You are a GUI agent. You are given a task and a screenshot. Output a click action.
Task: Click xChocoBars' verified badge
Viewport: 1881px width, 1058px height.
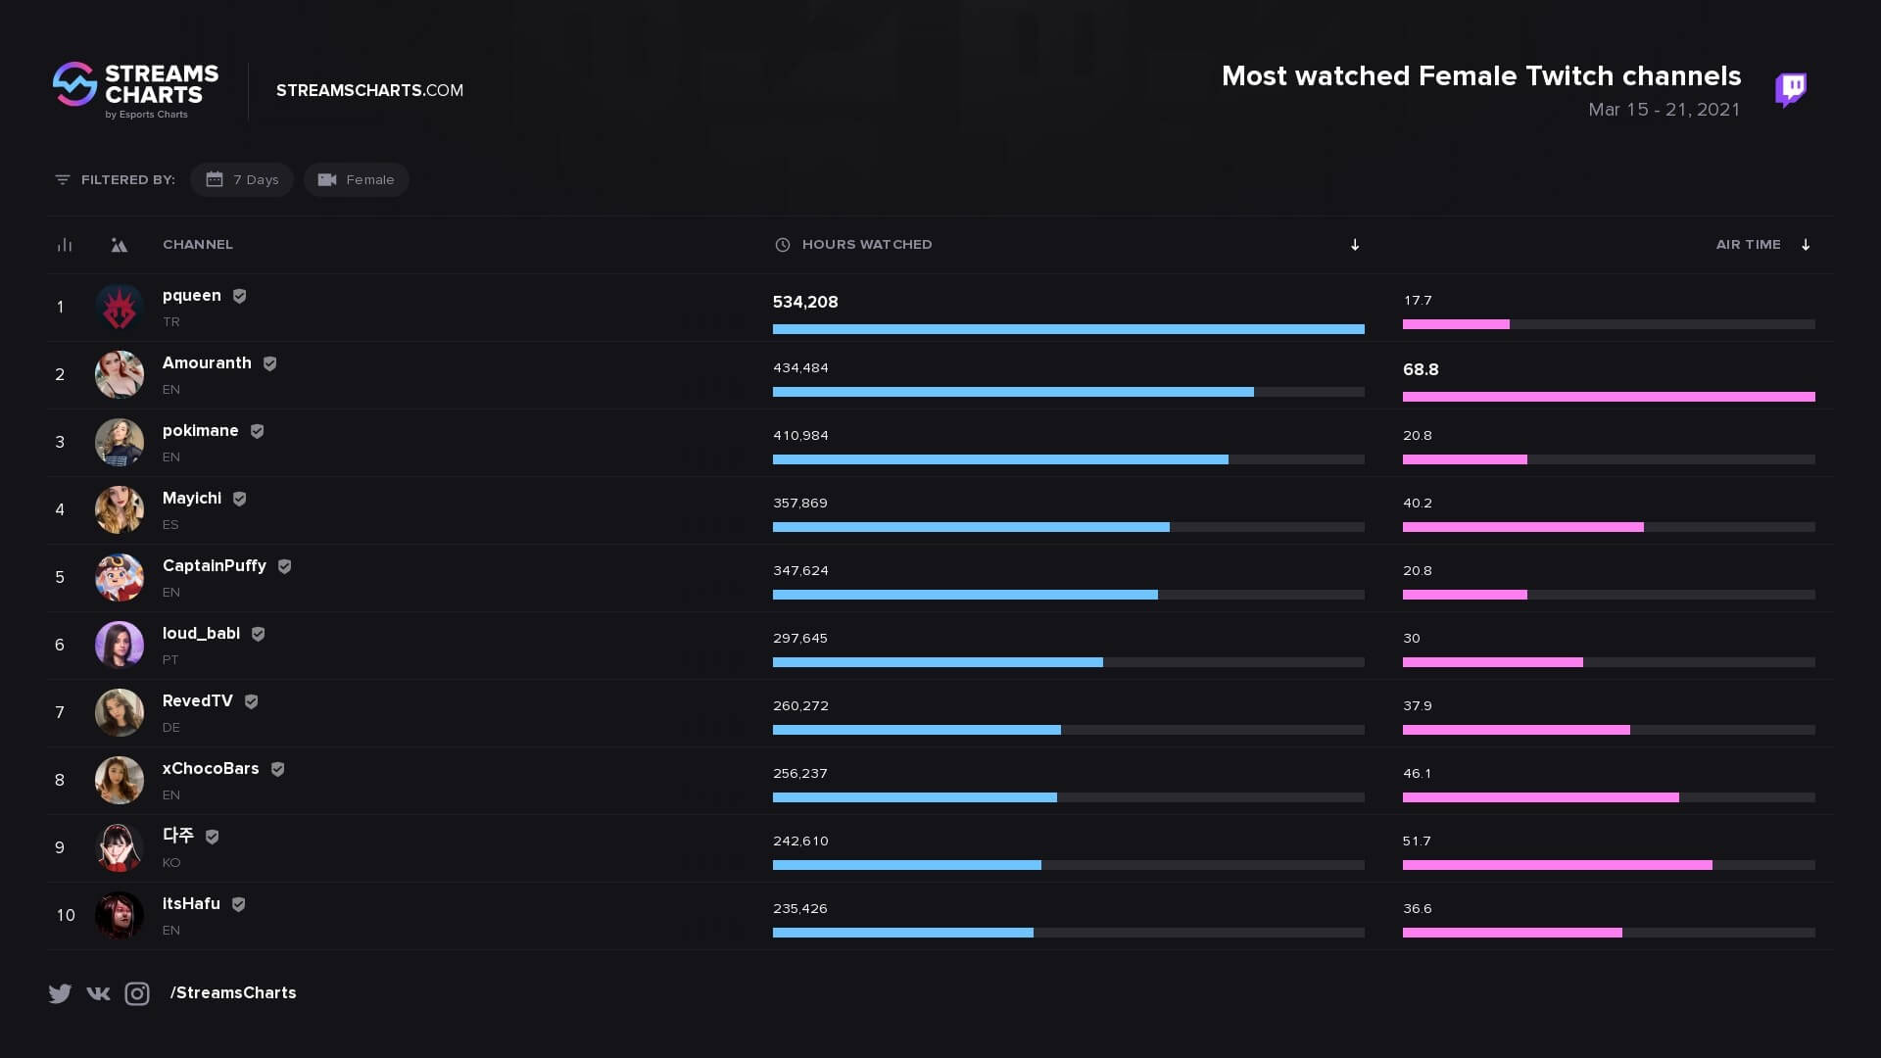coord(277,769)
